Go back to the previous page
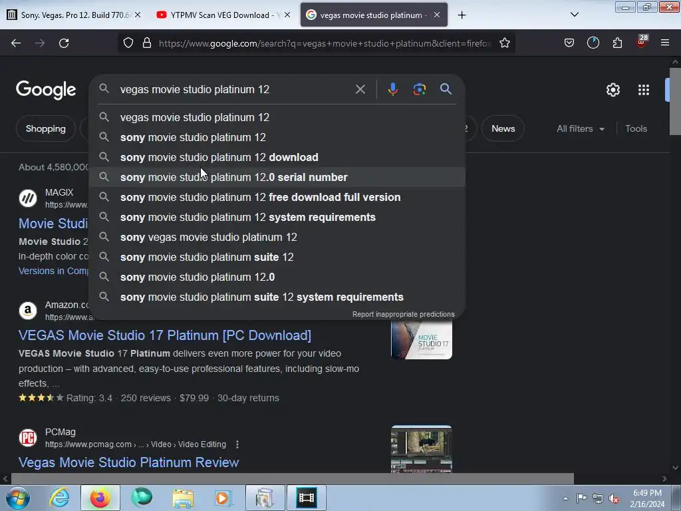The image size is (681, 511). click(16, 43)
